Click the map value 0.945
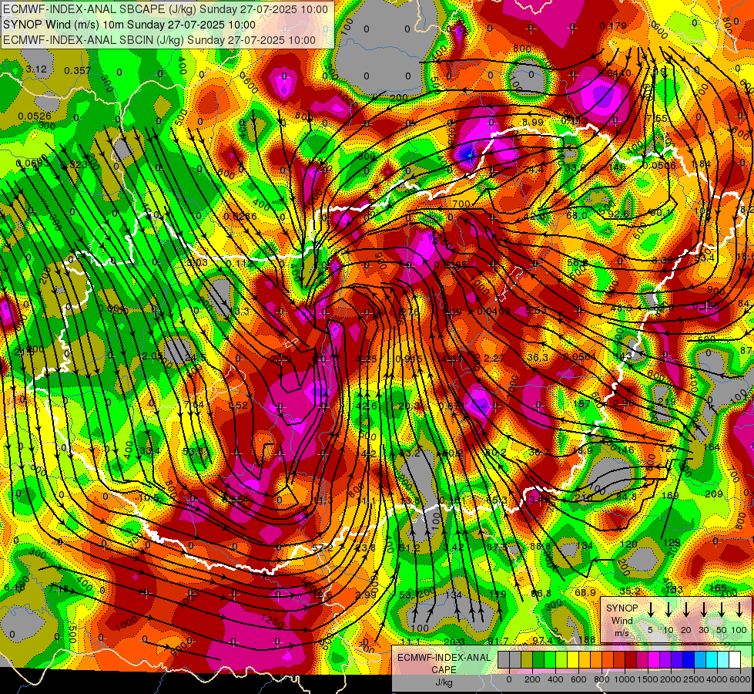The width and height of the screenshot is (754, 694). pos(409,359)
